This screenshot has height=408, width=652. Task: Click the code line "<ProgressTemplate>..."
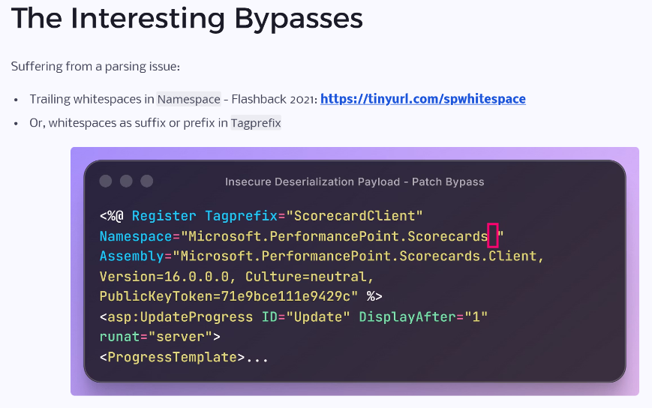[185, 357]
